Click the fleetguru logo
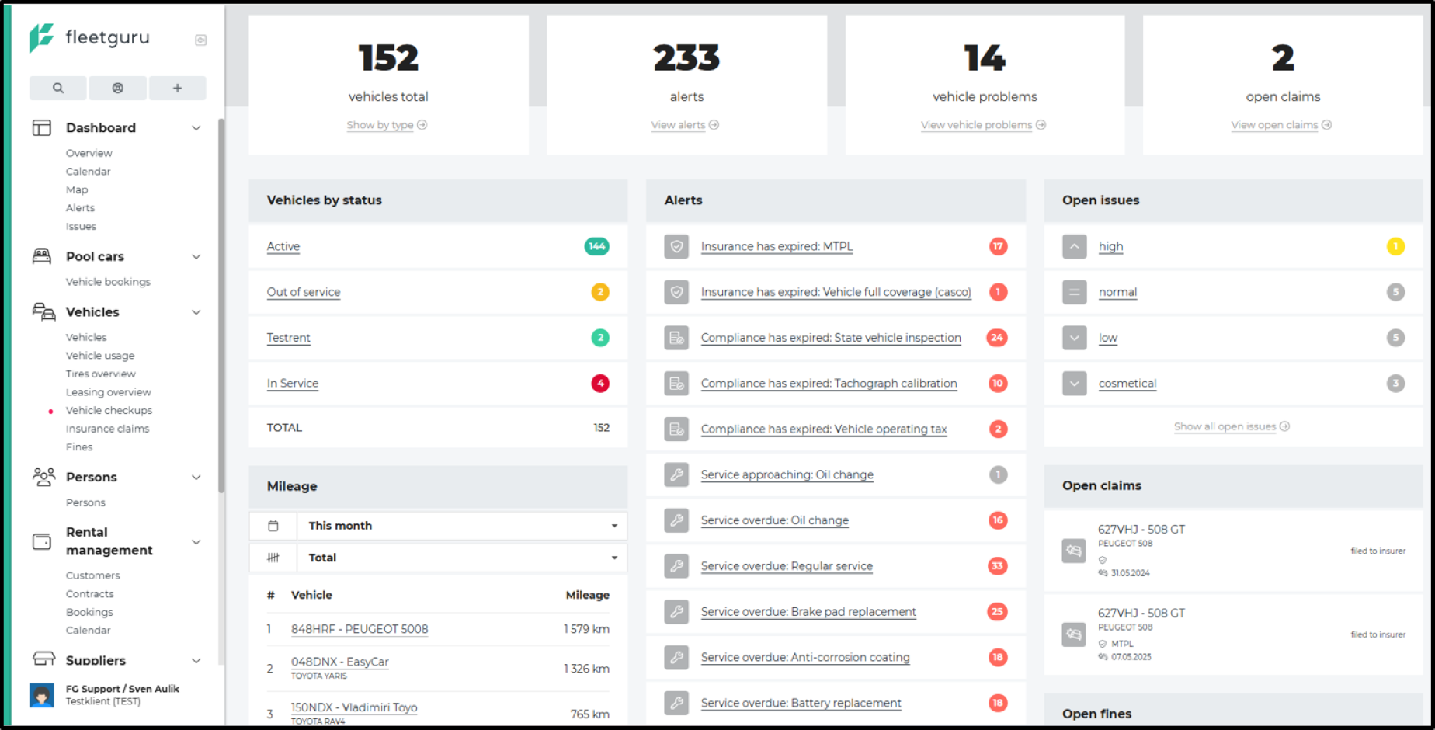Screen dimensions: 1435x730 click(89, 37)
